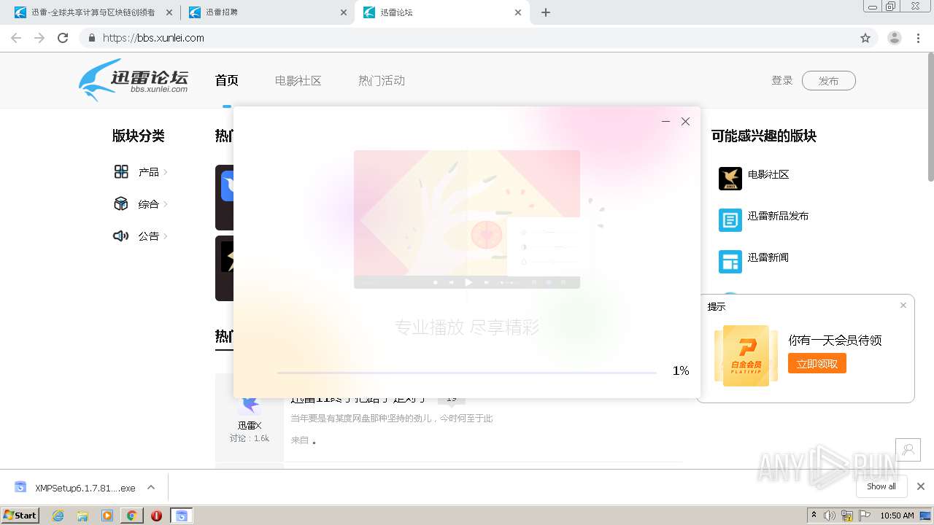Click the XMPSetup download file icon
934x525 pixels.
tap(20, 487)
